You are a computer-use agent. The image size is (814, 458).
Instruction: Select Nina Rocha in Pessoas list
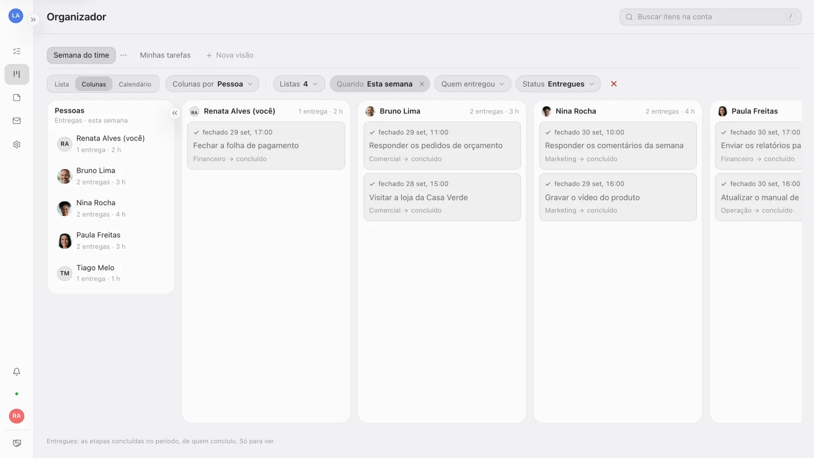(111, 208)
